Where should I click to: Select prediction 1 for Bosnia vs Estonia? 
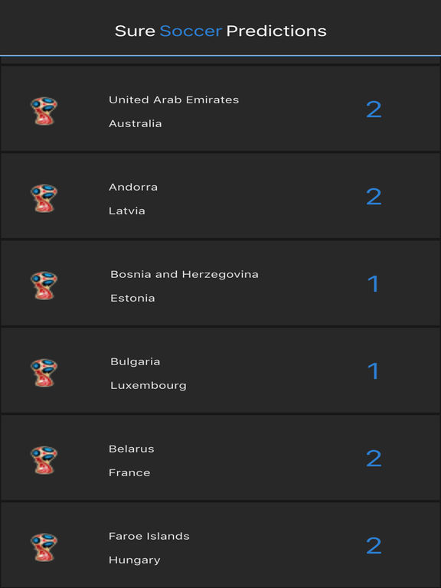pyautogui.click(x=374, y=284)
